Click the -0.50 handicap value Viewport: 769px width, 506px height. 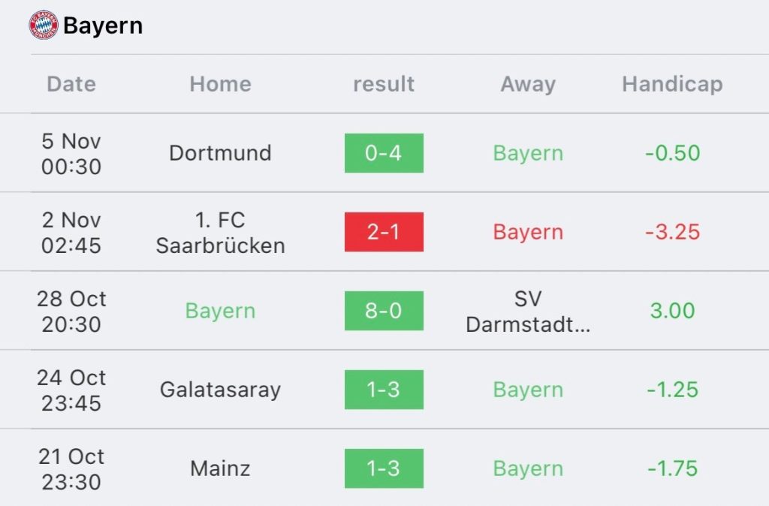[x=672, y=153]
